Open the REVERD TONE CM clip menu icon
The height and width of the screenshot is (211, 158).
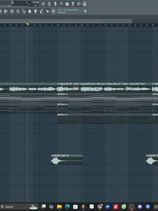pyautogui.click(x=52, y=156)
